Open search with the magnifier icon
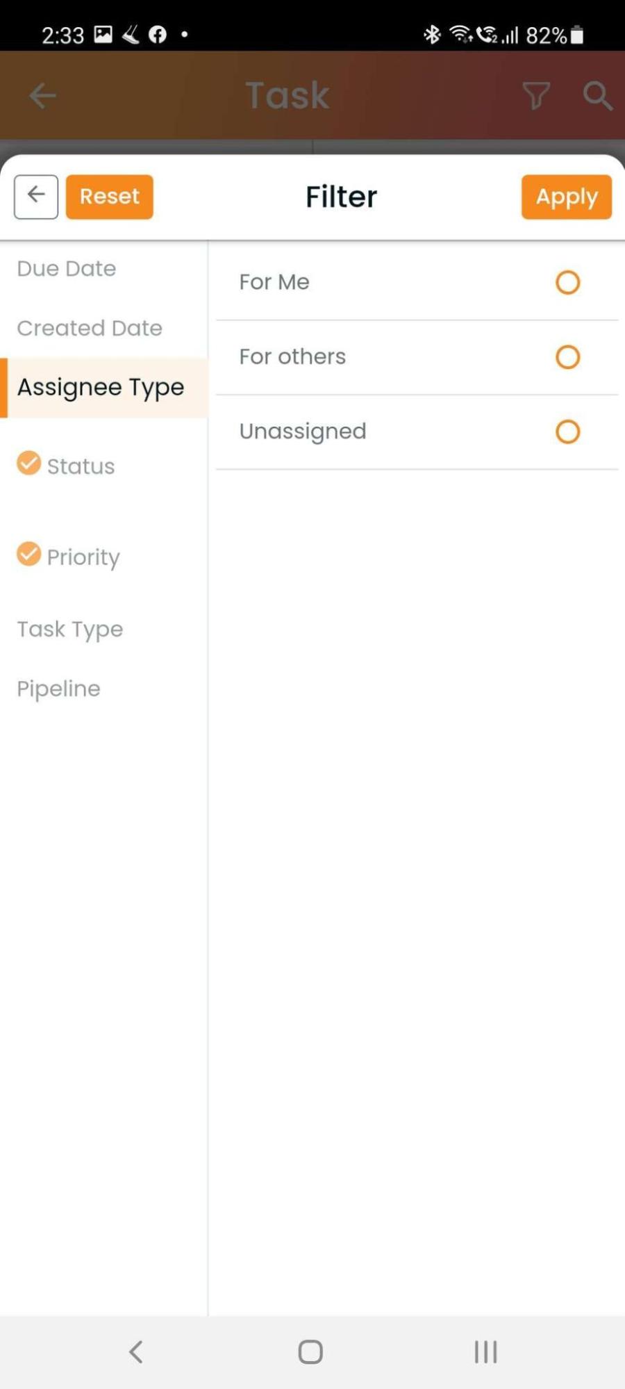Image resolution: width=625 pixels, height=1389 pixels. coord(597,95)
